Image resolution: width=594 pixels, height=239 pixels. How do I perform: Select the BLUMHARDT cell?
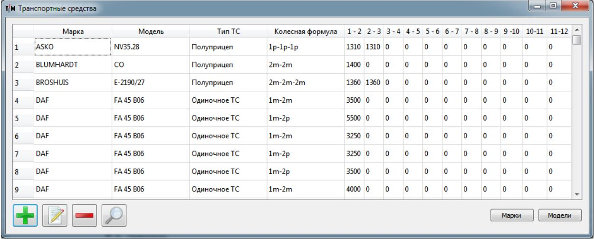coord(73,64)
